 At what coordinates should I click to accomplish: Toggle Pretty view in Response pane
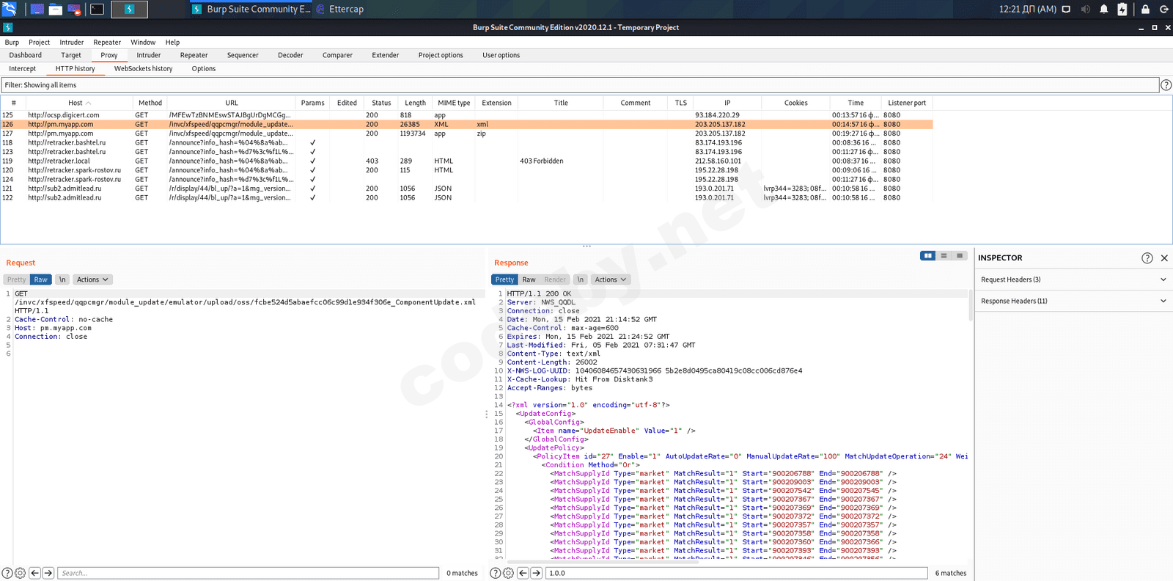(504, 279)
